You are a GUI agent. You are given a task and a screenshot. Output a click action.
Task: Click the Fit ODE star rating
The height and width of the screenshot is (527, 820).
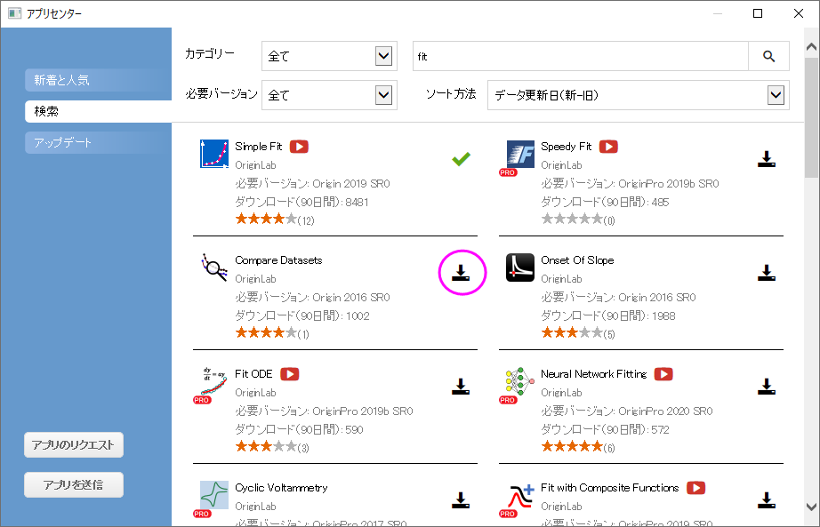[x=267, y=446]
